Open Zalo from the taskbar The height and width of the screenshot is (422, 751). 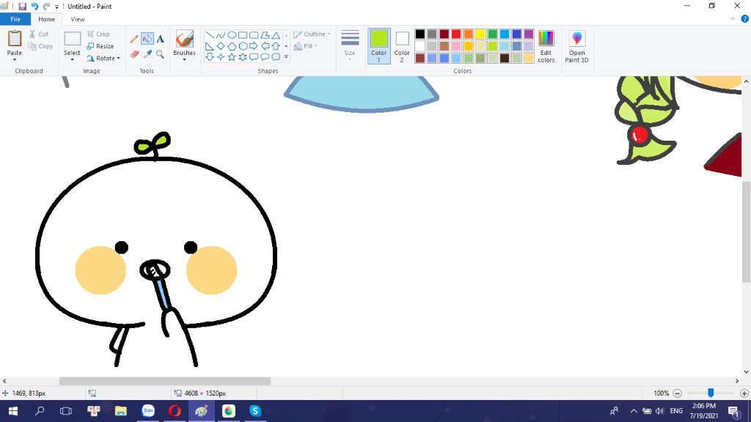click(x=148, y=411)
